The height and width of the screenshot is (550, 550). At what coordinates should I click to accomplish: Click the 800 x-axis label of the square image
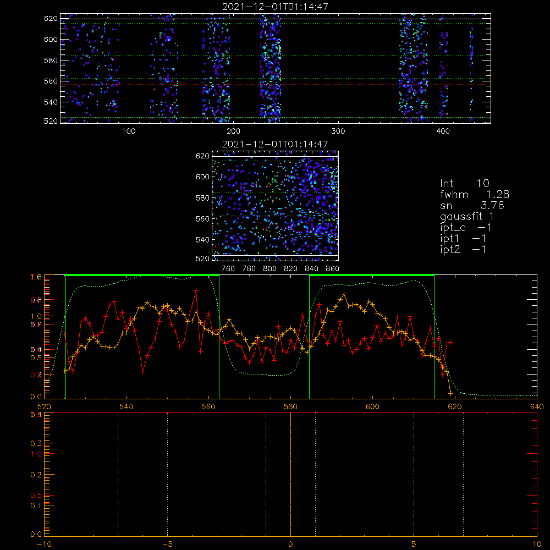pyautogui.click(x=269, y=269)
